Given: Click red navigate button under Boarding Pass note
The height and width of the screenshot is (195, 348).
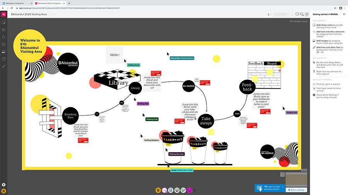Looking at the screenshot, I should 83,140.
